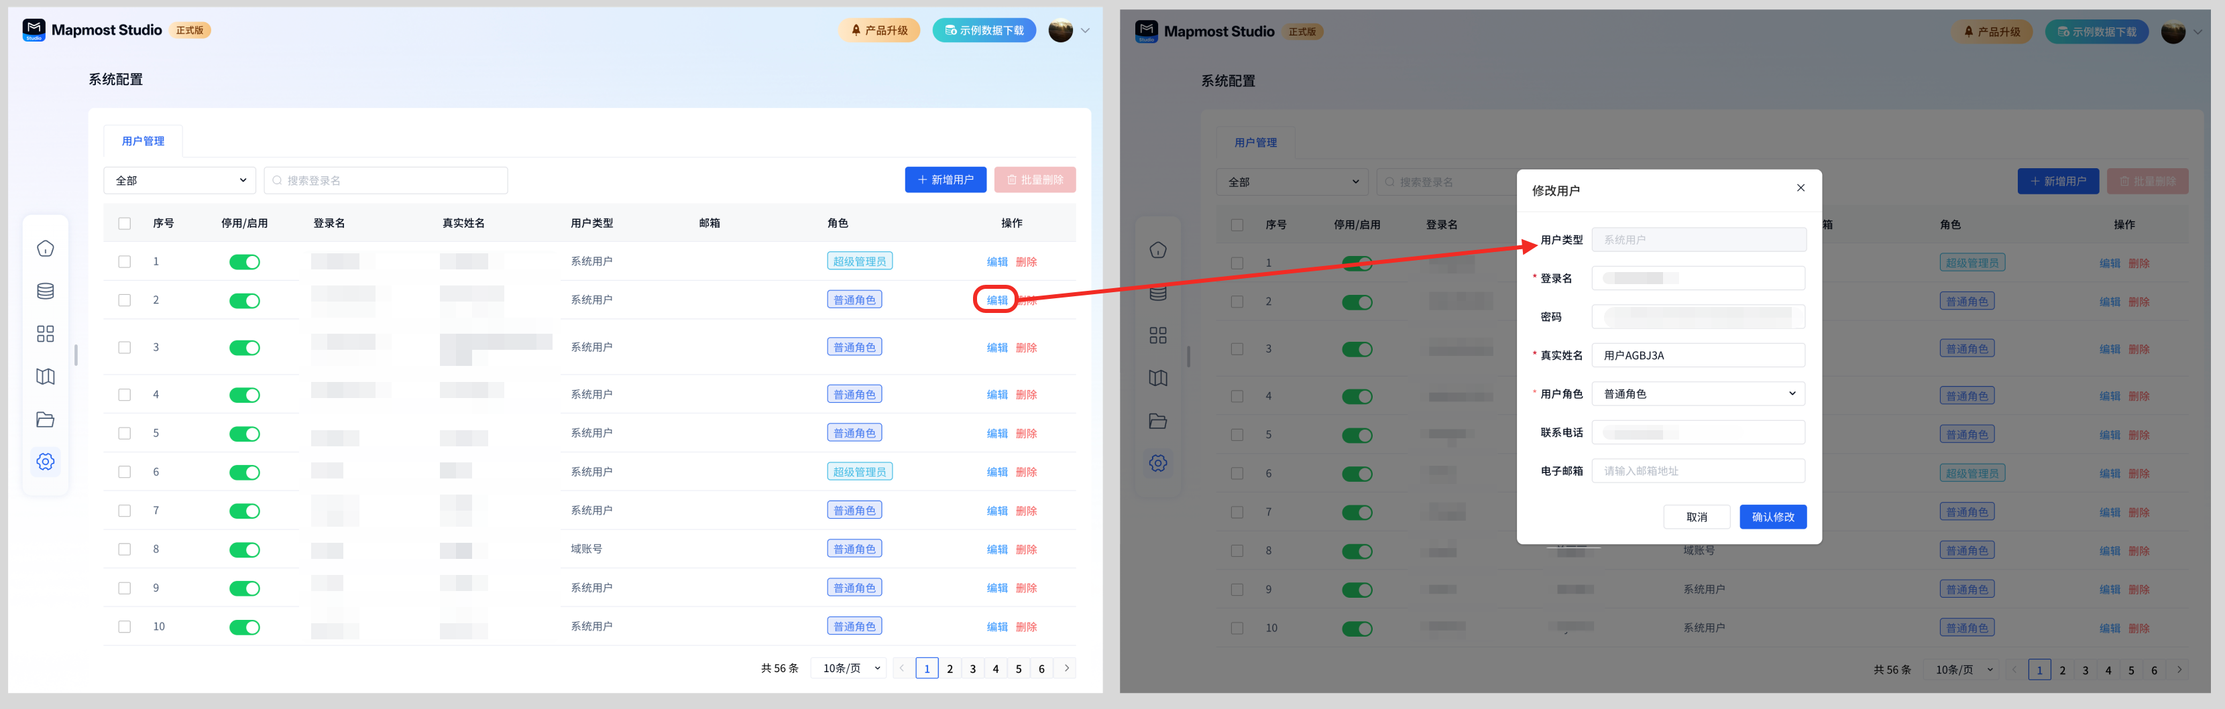Select the four-squares grid icon in the undimmed sidebar
This screenshot has width=2225, height=709.
[x=46, y=334]
